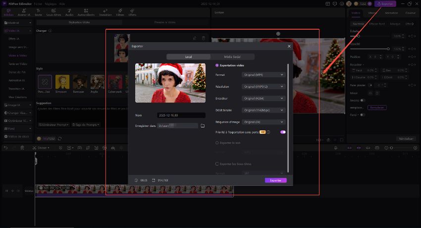The image size is (421, 228).
Task: Click the Réinitialiser button in properties panel
Action: pyautogui.click(x=406, y=139)
